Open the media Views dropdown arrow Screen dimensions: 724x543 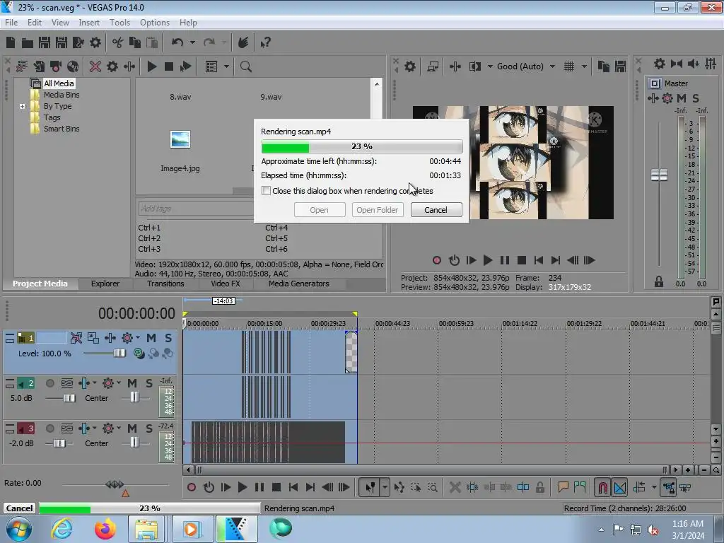tap(226, 66)
